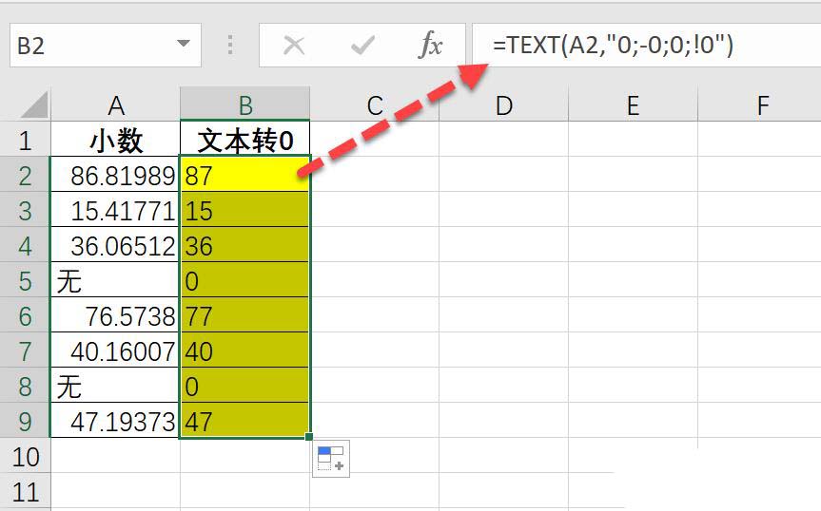The image size is (821, 511).
Task: Select column A header
Action: point(115,104)
